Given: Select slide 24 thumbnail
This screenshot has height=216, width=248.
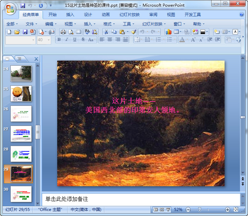Looking at the screenshot, I should click(21, 73).
